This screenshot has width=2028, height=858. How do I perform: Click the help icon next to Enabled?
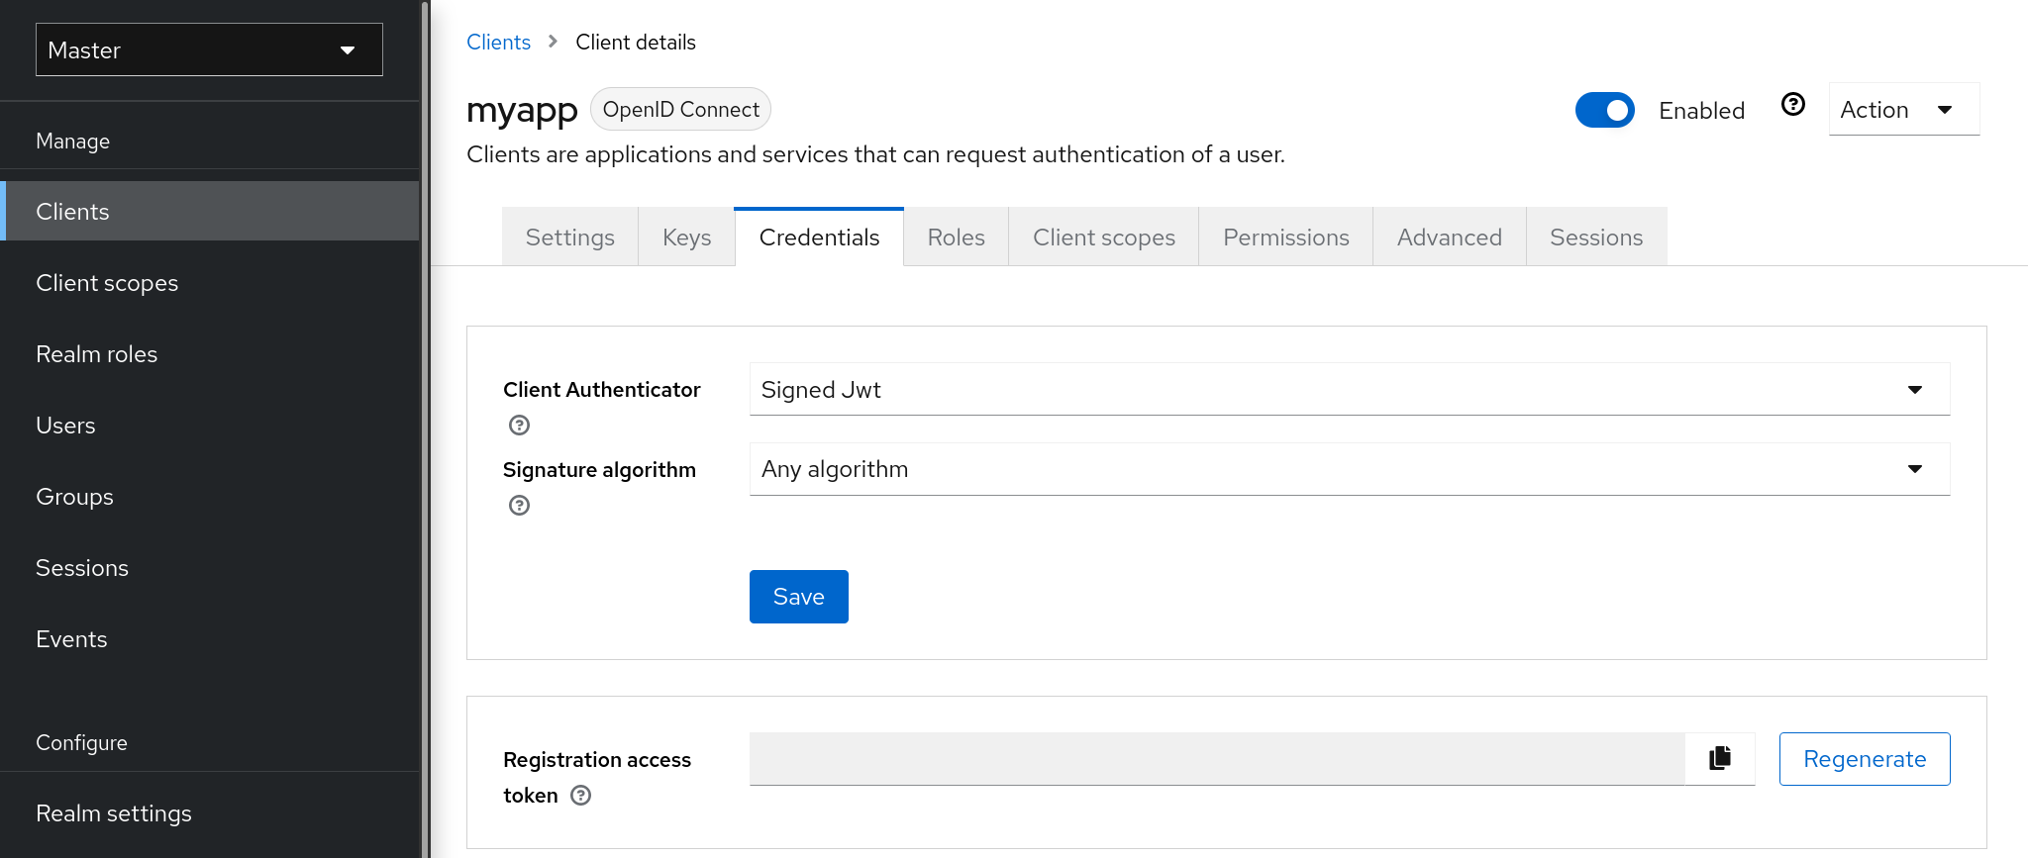coord(1792,105)
